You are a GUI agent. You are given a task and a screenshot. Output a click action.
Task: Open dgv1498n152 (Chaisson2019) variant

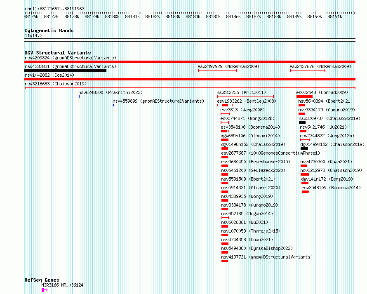coord(253,144)
